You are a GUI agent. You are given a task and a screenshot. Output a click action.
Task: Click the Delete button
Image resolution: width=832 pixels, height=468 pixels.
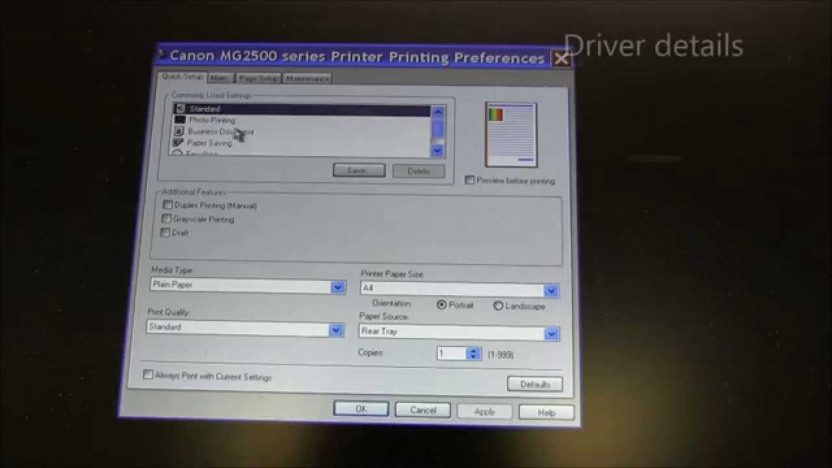(x=419, y=172)
